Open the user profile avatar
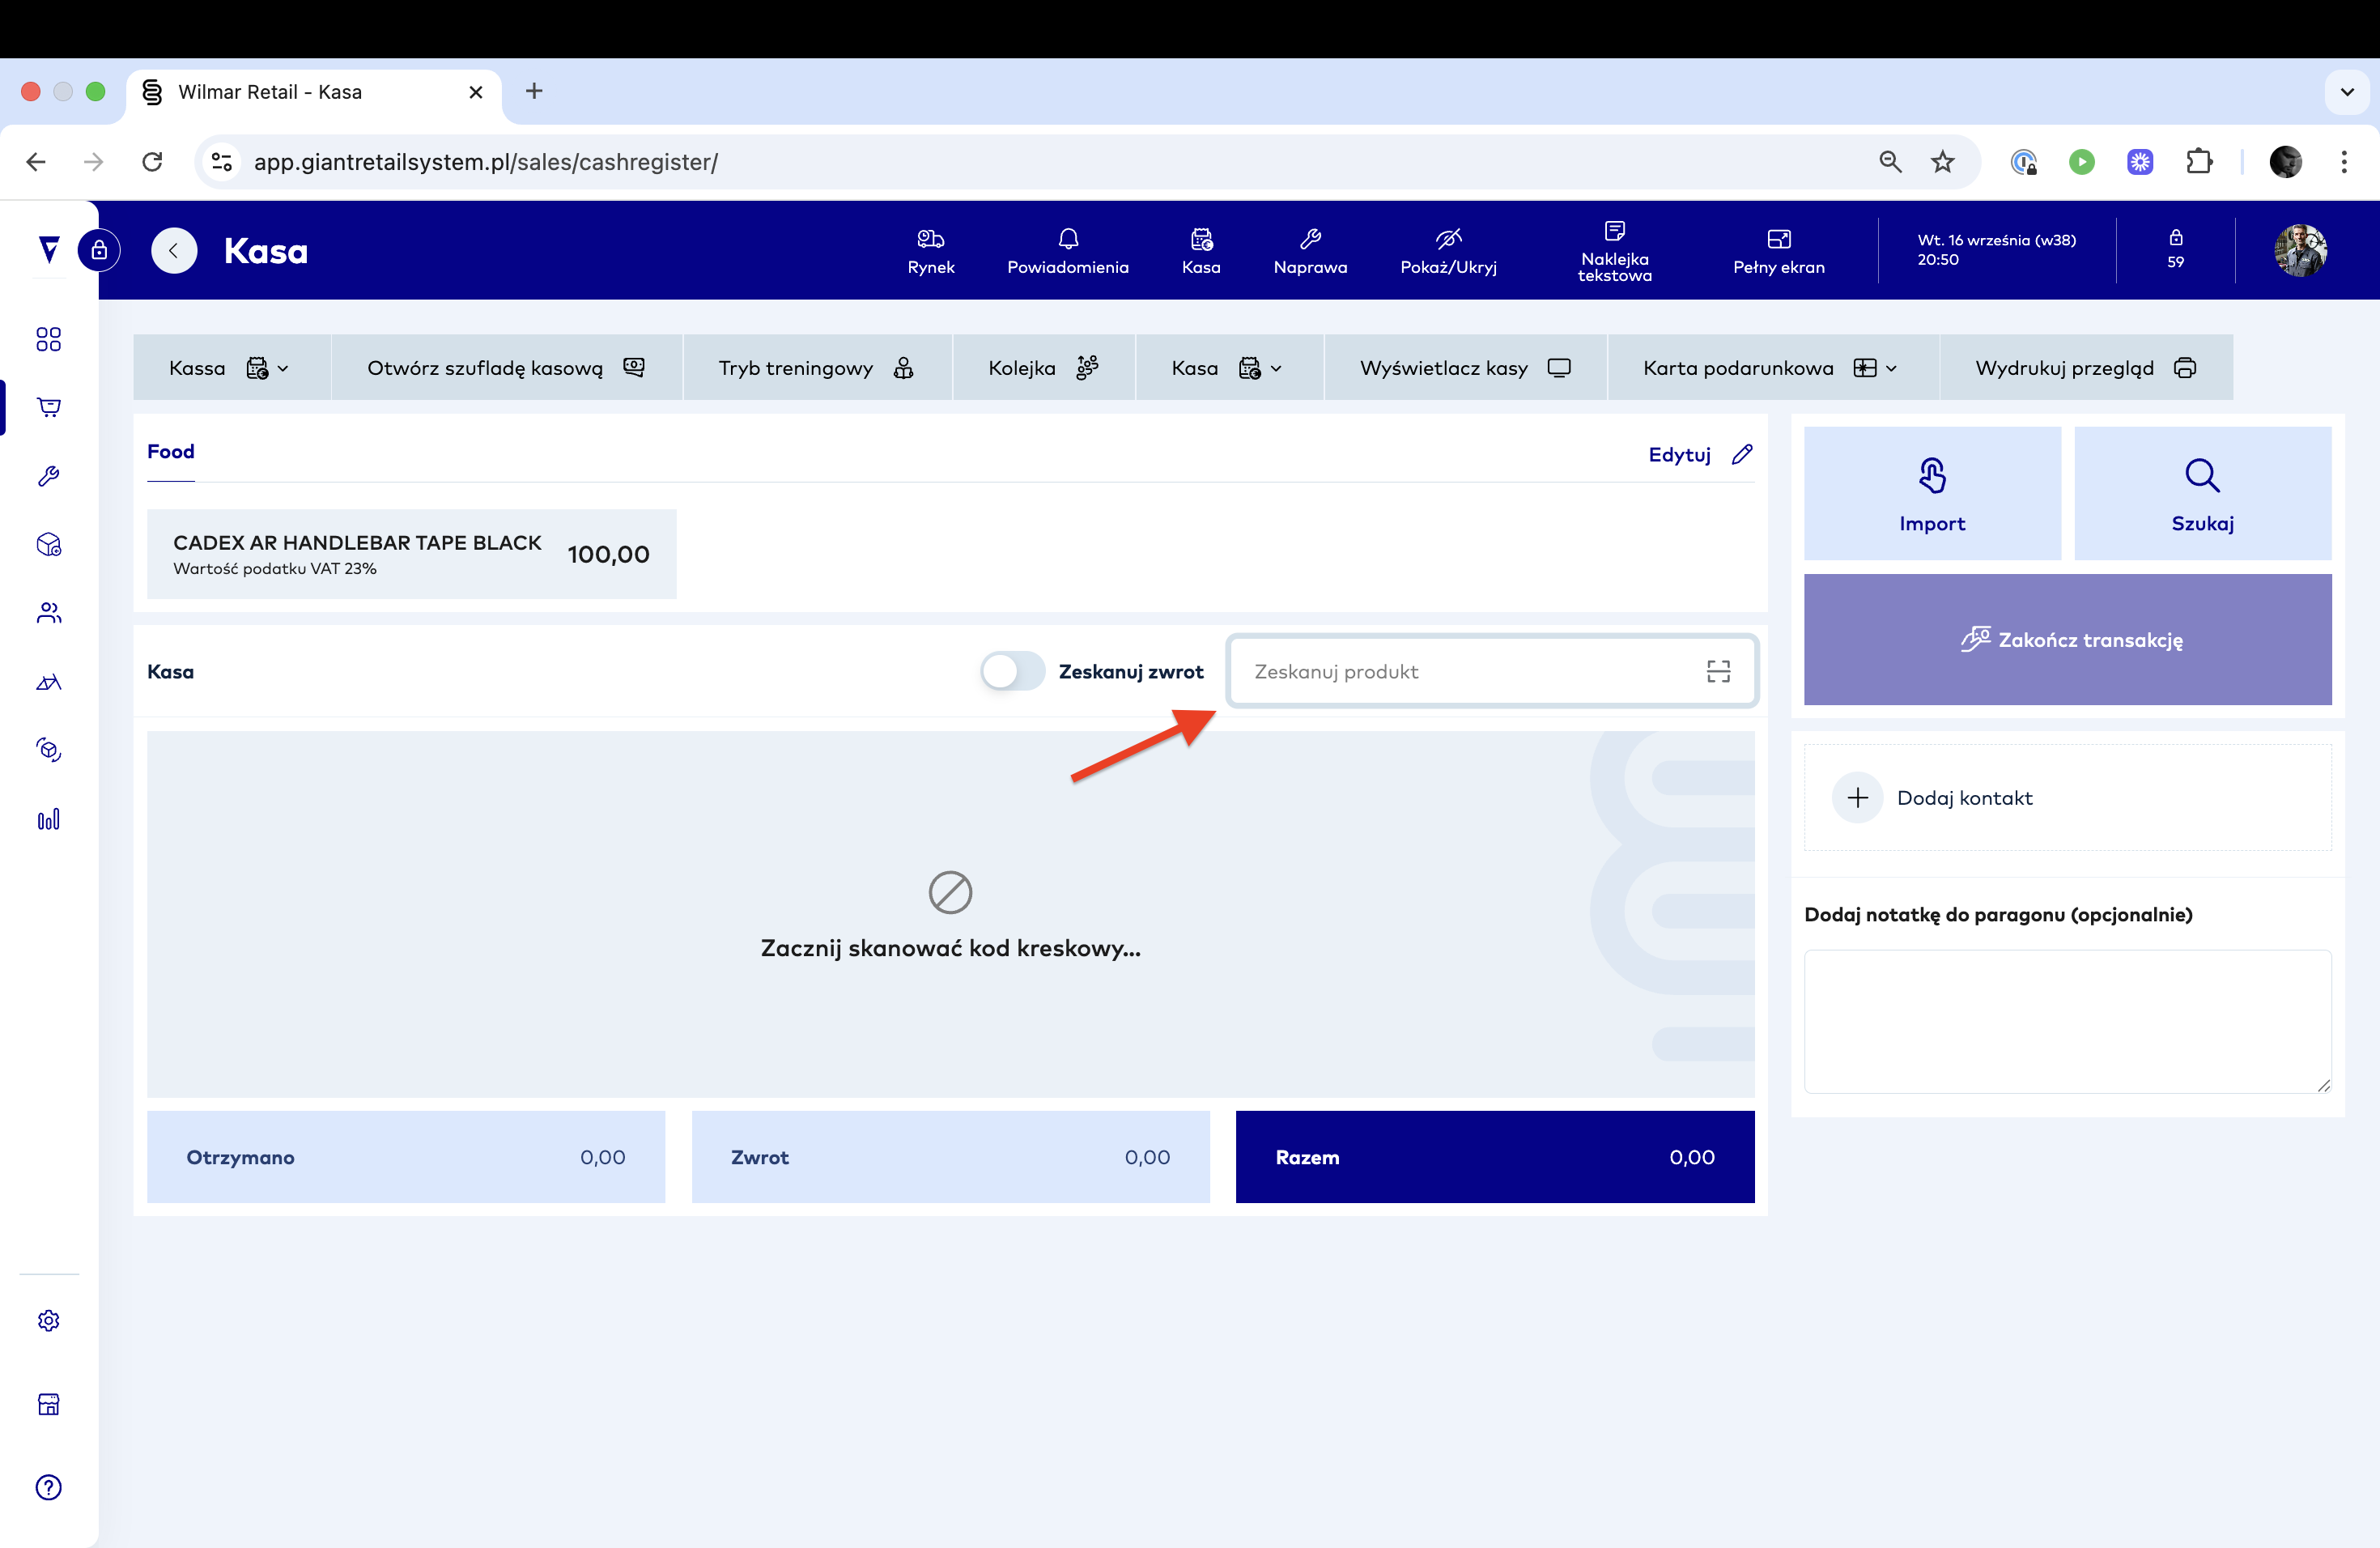Screen dimensions: 2380x1548 point(2299,250)
